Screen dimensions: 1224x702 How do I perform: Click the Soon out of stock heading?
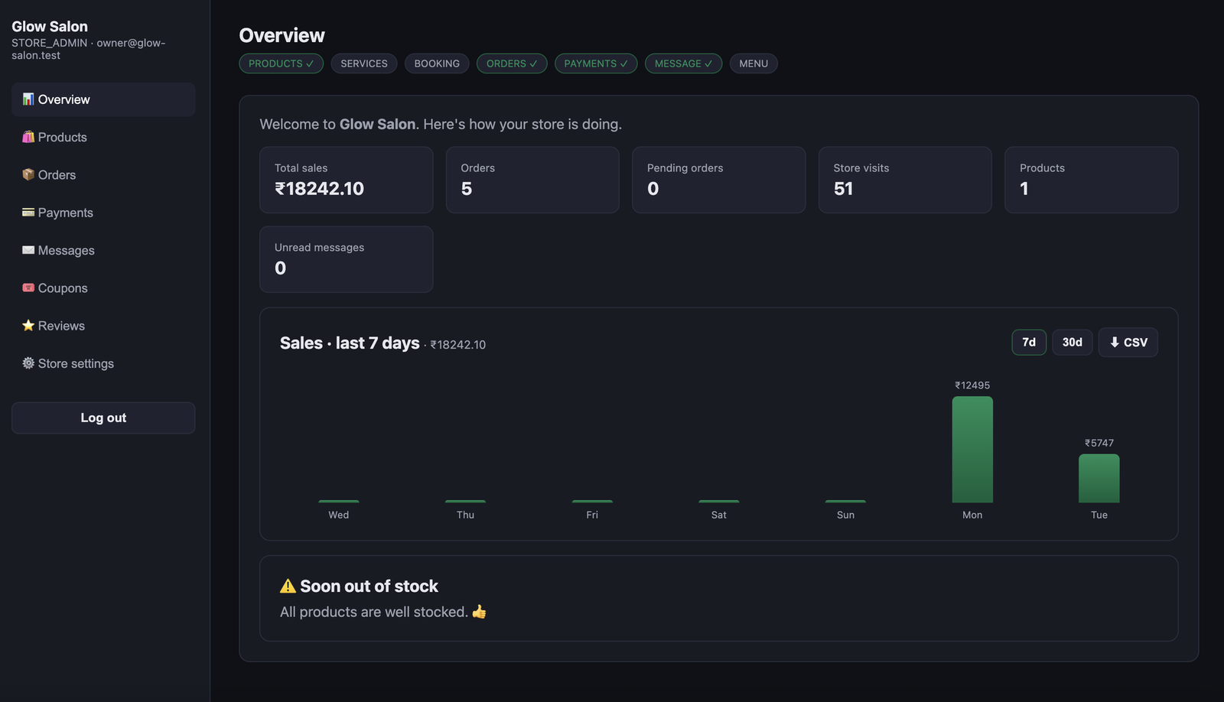[x=369, y=586]
